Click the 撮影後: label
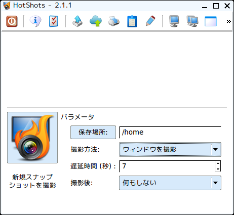This screenshot has width=234, height=215. [82, 183]
